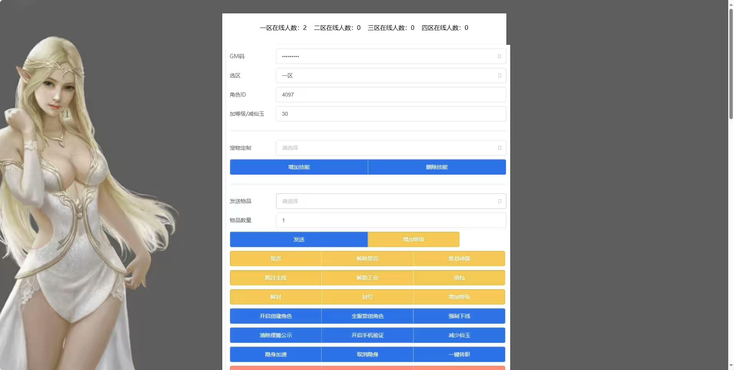The image size is (734, 370).
Task: Choose the 跳过主线 button
Action: pos(276,278)
